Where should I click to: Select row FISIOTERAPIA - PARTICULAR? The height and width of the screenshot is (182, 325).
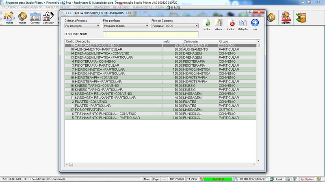(x=160, y=66)
